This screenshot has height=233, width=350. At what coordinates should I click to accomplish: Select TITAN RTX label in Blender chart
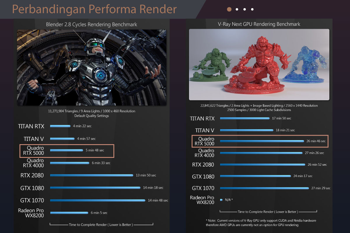tap(31, 126)
